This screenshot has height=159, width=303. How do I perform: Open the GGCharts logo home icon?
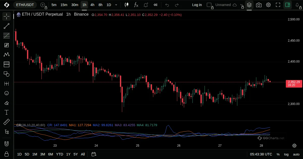[x=7, y=5]
